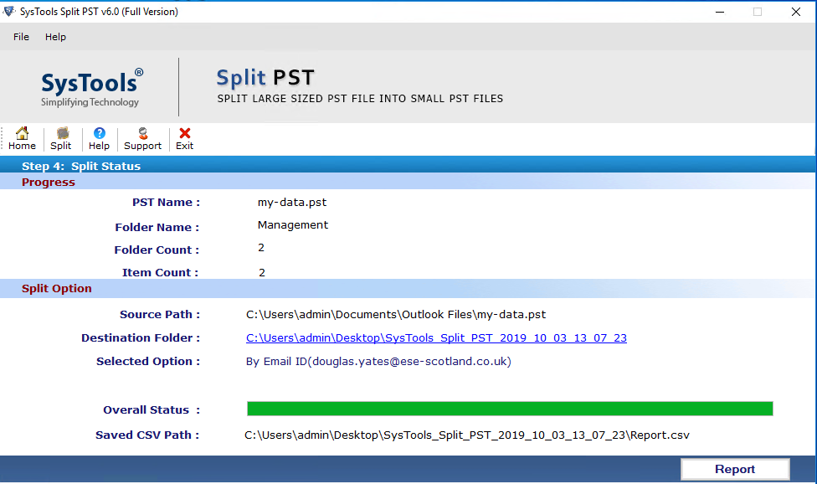Viewport: 817px width, 484px height.
Task: Exit the app using the red X icon
Action: click(184, 138)
